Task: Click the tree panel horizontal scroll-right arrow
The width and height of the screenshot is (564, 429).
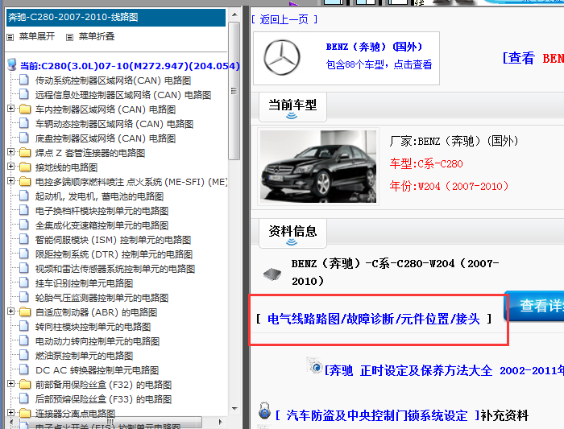Action: pos(221,423)
